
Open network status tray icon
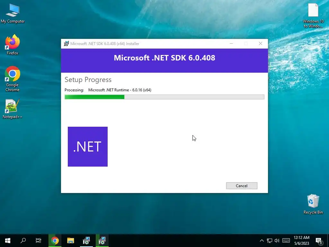pyautogui.click(x=270, y=241)
